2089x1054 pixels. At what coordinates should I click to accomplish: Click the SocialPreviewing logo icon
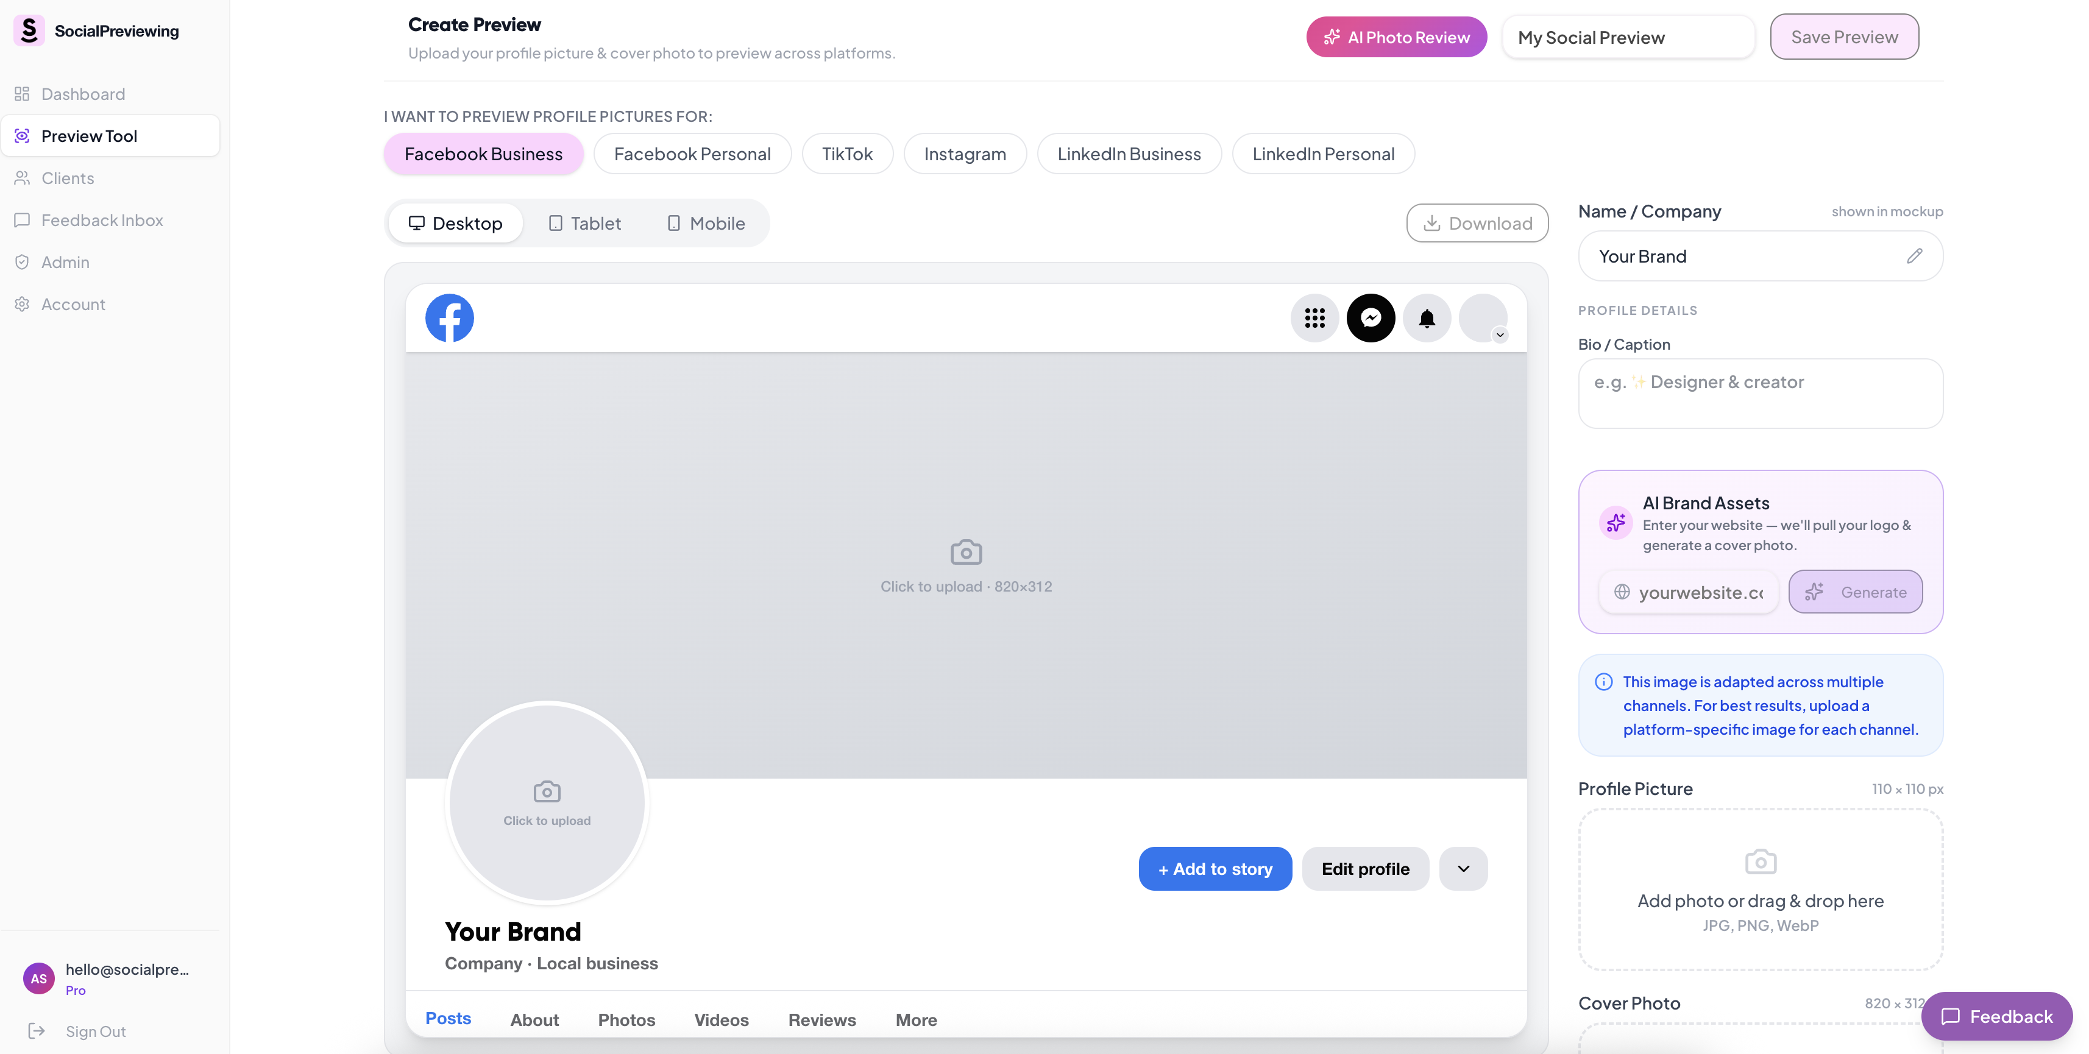[29, 31]
